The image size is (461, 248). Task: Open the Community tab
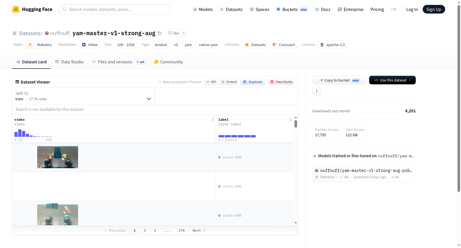(x=169, y=62)
